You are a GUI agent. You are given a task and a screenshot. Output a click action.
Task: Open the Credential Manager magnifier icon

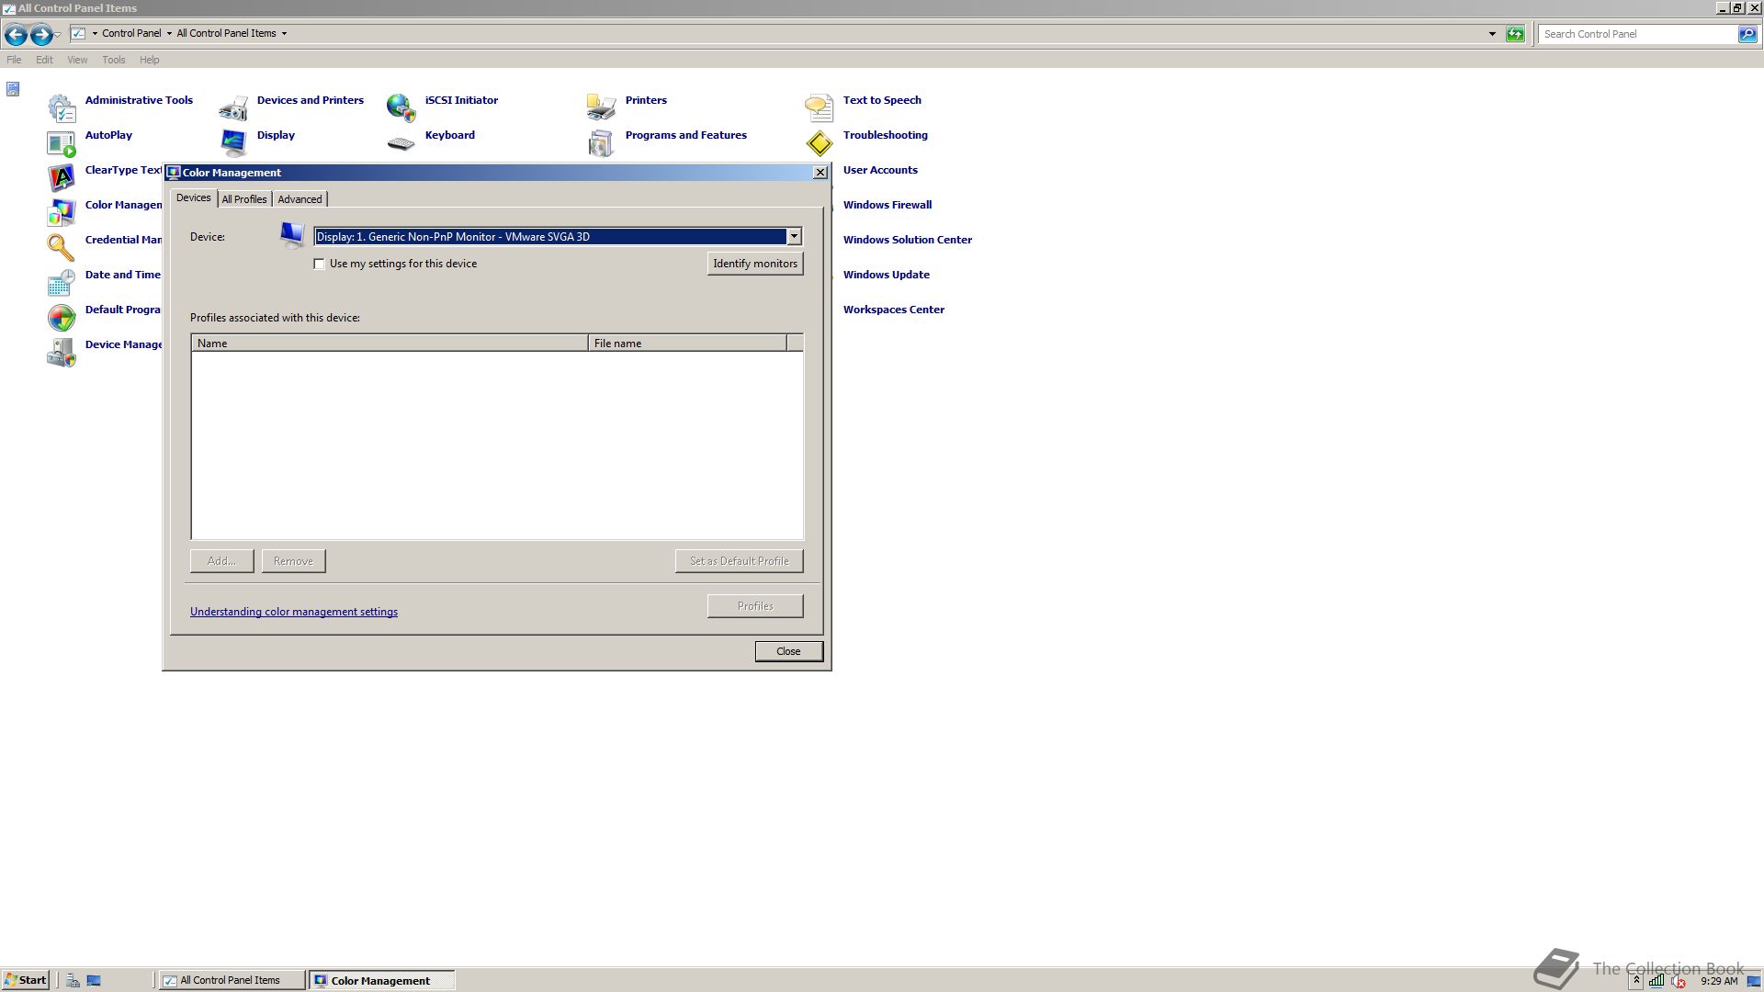(62, 248)
